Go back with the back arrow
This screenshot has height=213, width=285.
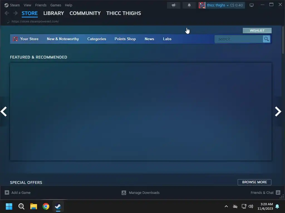click(7, 13)
